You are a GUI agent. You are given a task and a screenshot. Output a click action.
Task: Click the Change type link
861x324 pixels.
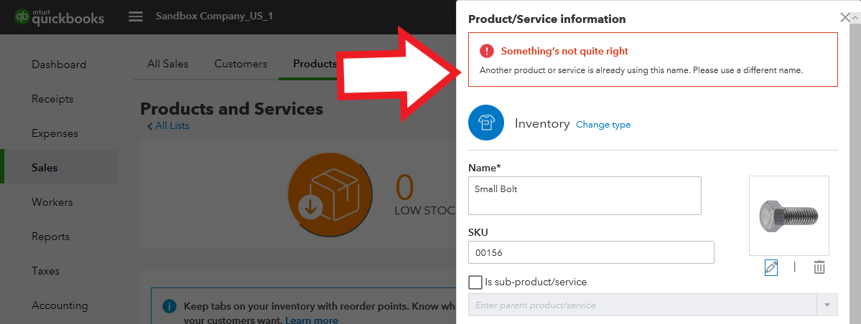[x=603, y=125]
